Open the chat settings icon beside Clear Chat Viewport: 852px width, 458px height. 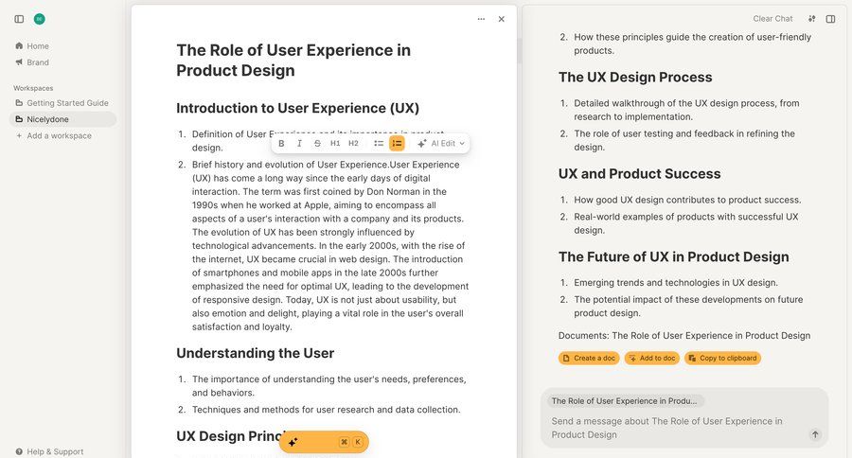point(811,19)
